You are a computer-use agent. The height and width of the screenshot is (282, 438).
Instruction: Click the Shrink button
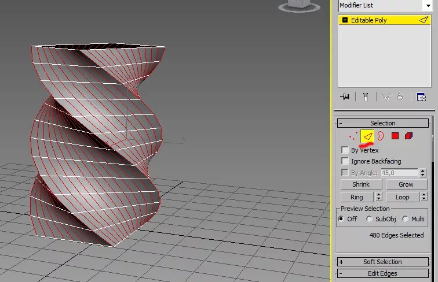point(361,184)
